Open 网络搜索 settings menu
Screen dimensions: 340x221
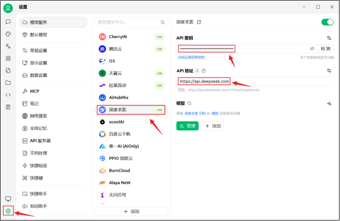tap(53, 116)
